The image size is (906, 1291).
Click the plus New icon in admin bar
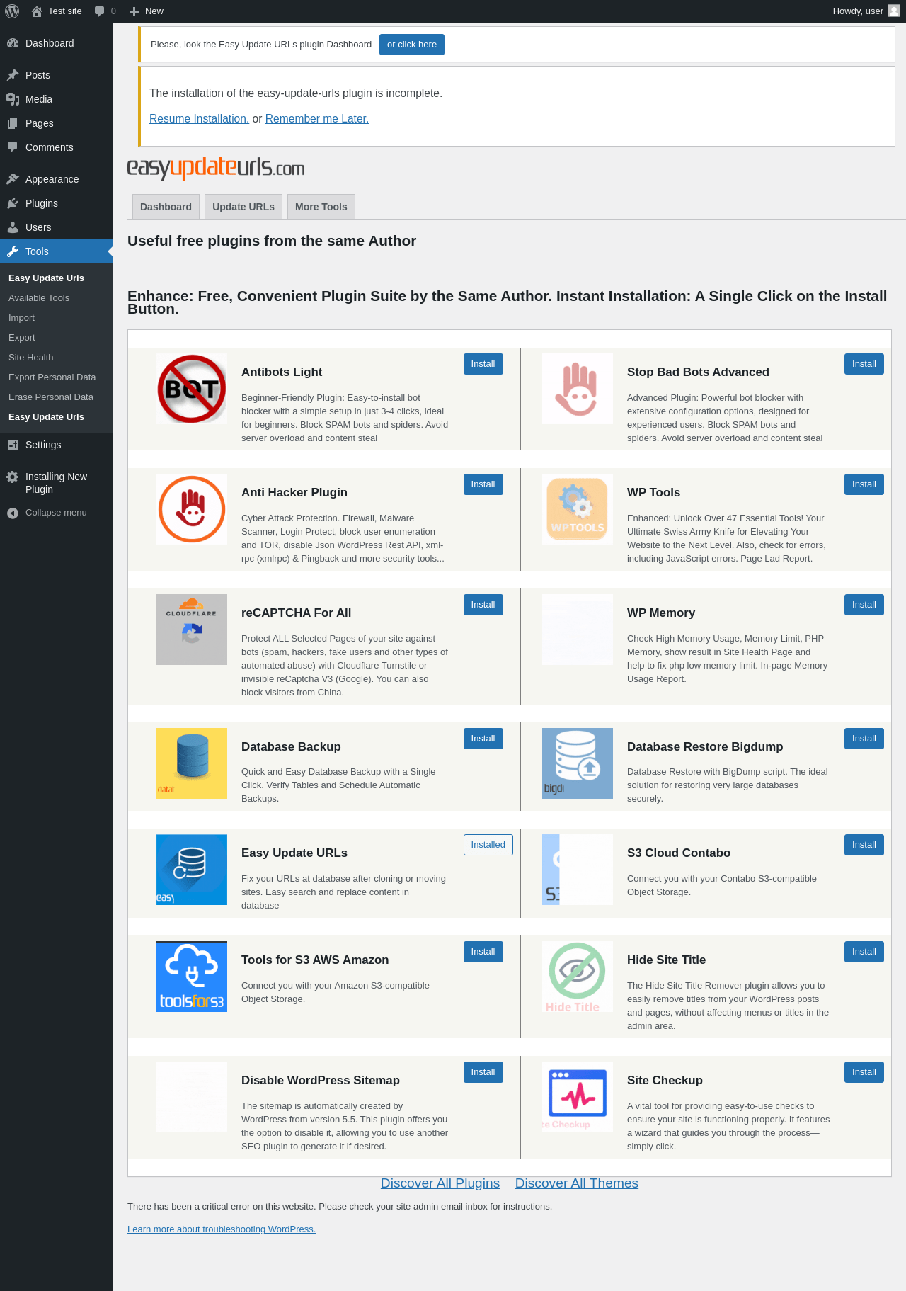(134, 11)
